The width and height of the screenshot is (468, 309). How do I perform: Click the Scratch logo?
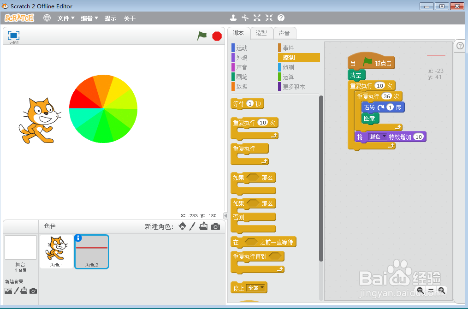click(19, 18)
